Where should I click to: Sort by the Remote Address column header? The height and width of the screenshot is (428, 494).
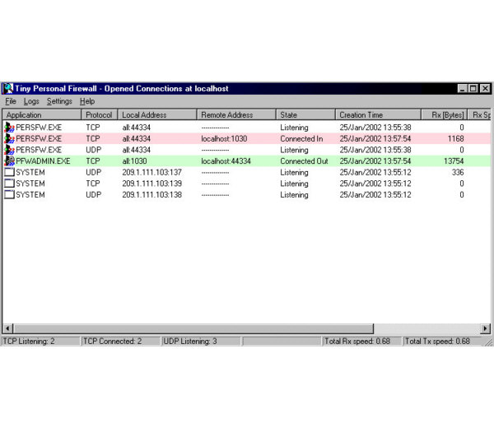236,114
